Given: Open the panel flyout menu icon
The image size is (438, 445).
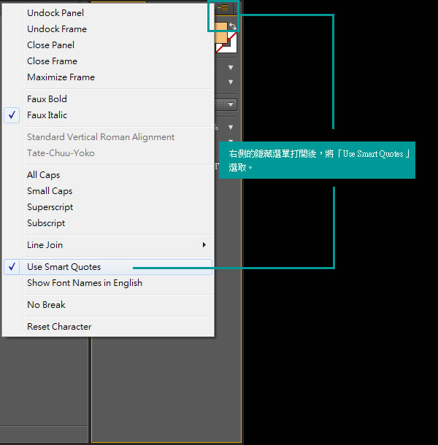Looking at the screenshot, I should click(223, 8).
